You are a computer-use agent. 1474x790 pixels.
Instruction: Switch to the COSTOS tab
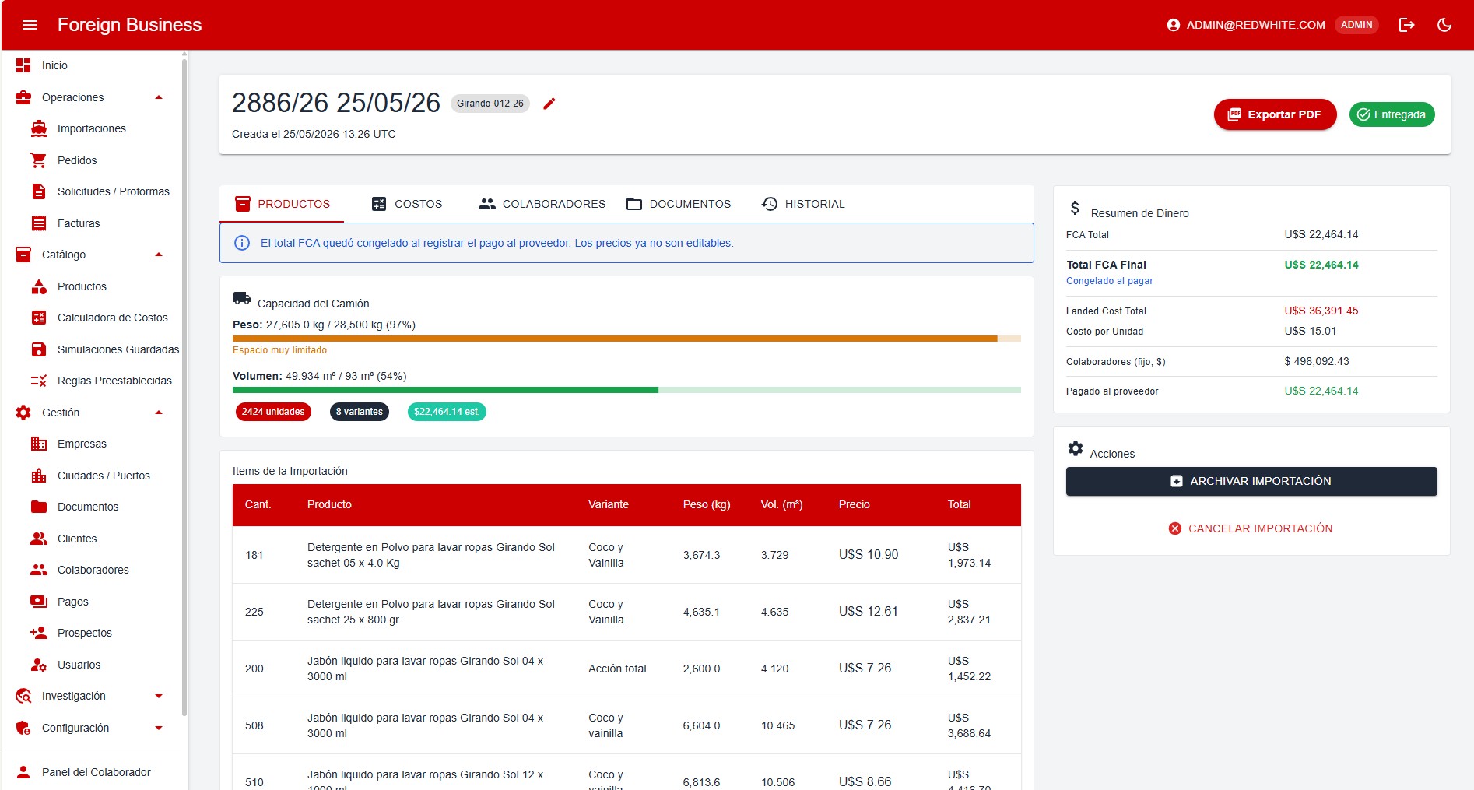(407, 204)
